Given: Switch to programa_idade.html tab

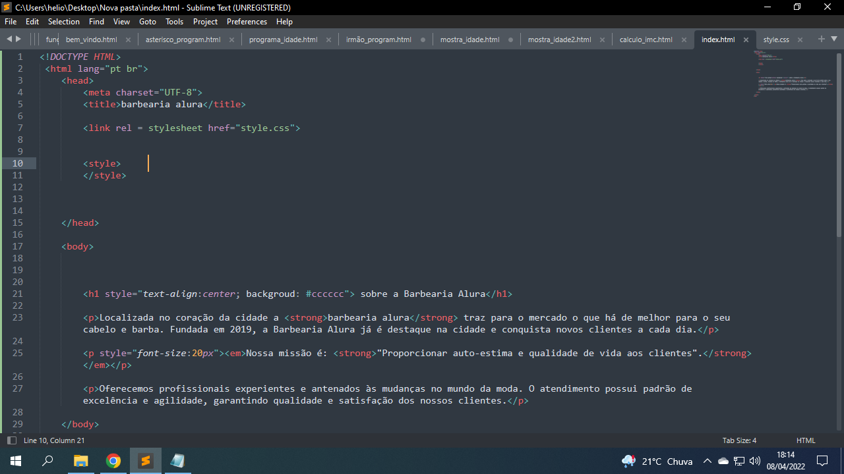Looking at the screenshot, I should [x=283, y=39].
